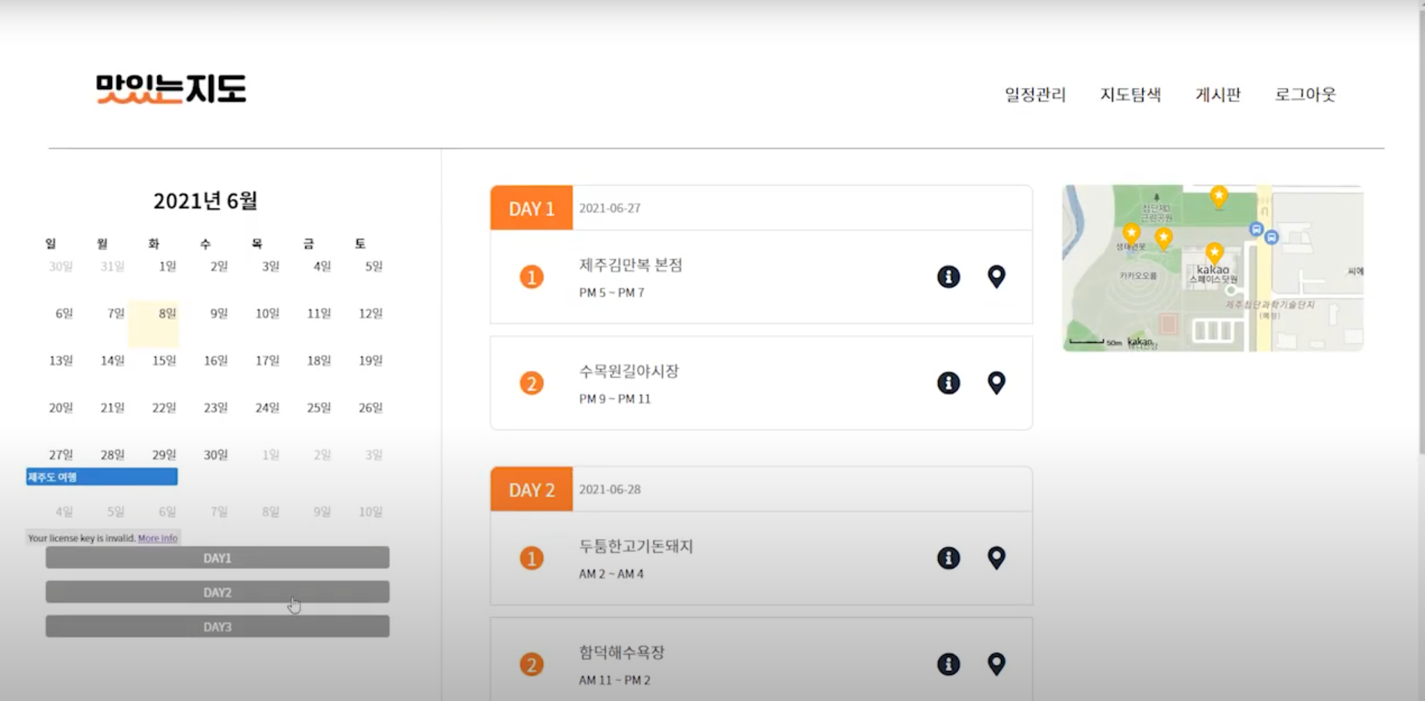This screenshot has width=1425, height=701.
Task: Select date 28일 on calendar
Action: tap(112, 455)
